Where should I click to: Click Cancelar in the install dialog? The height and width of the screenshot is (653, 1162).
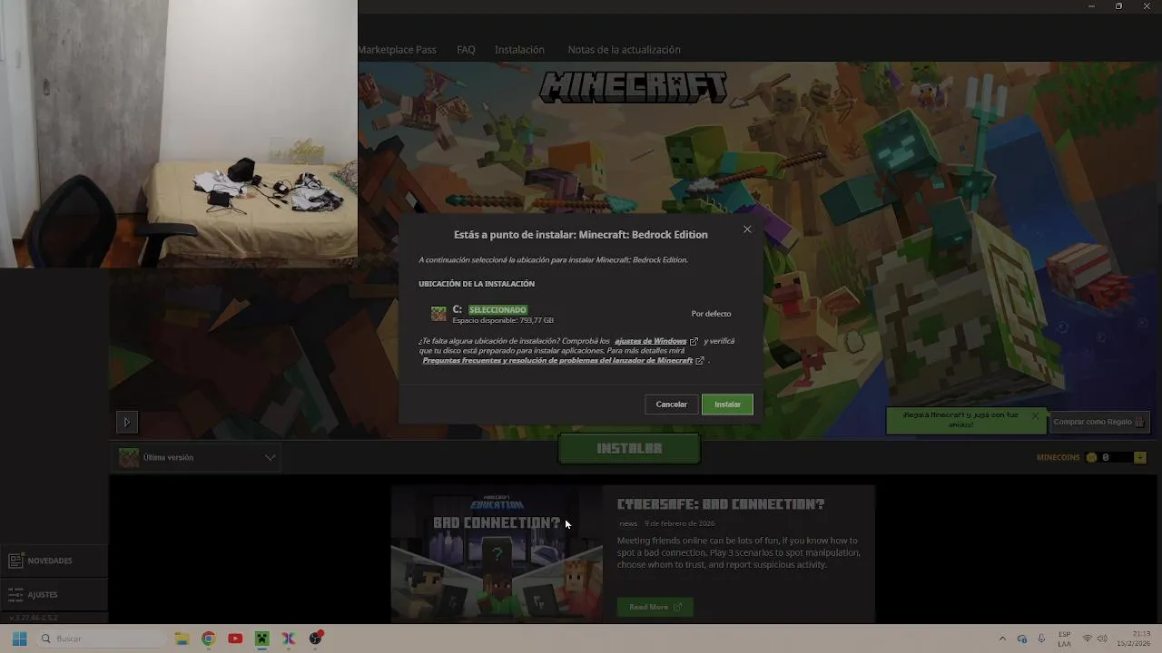click(x=672, y=404)
